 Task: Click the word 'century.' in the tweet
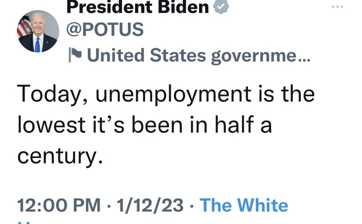pos(60,156)
